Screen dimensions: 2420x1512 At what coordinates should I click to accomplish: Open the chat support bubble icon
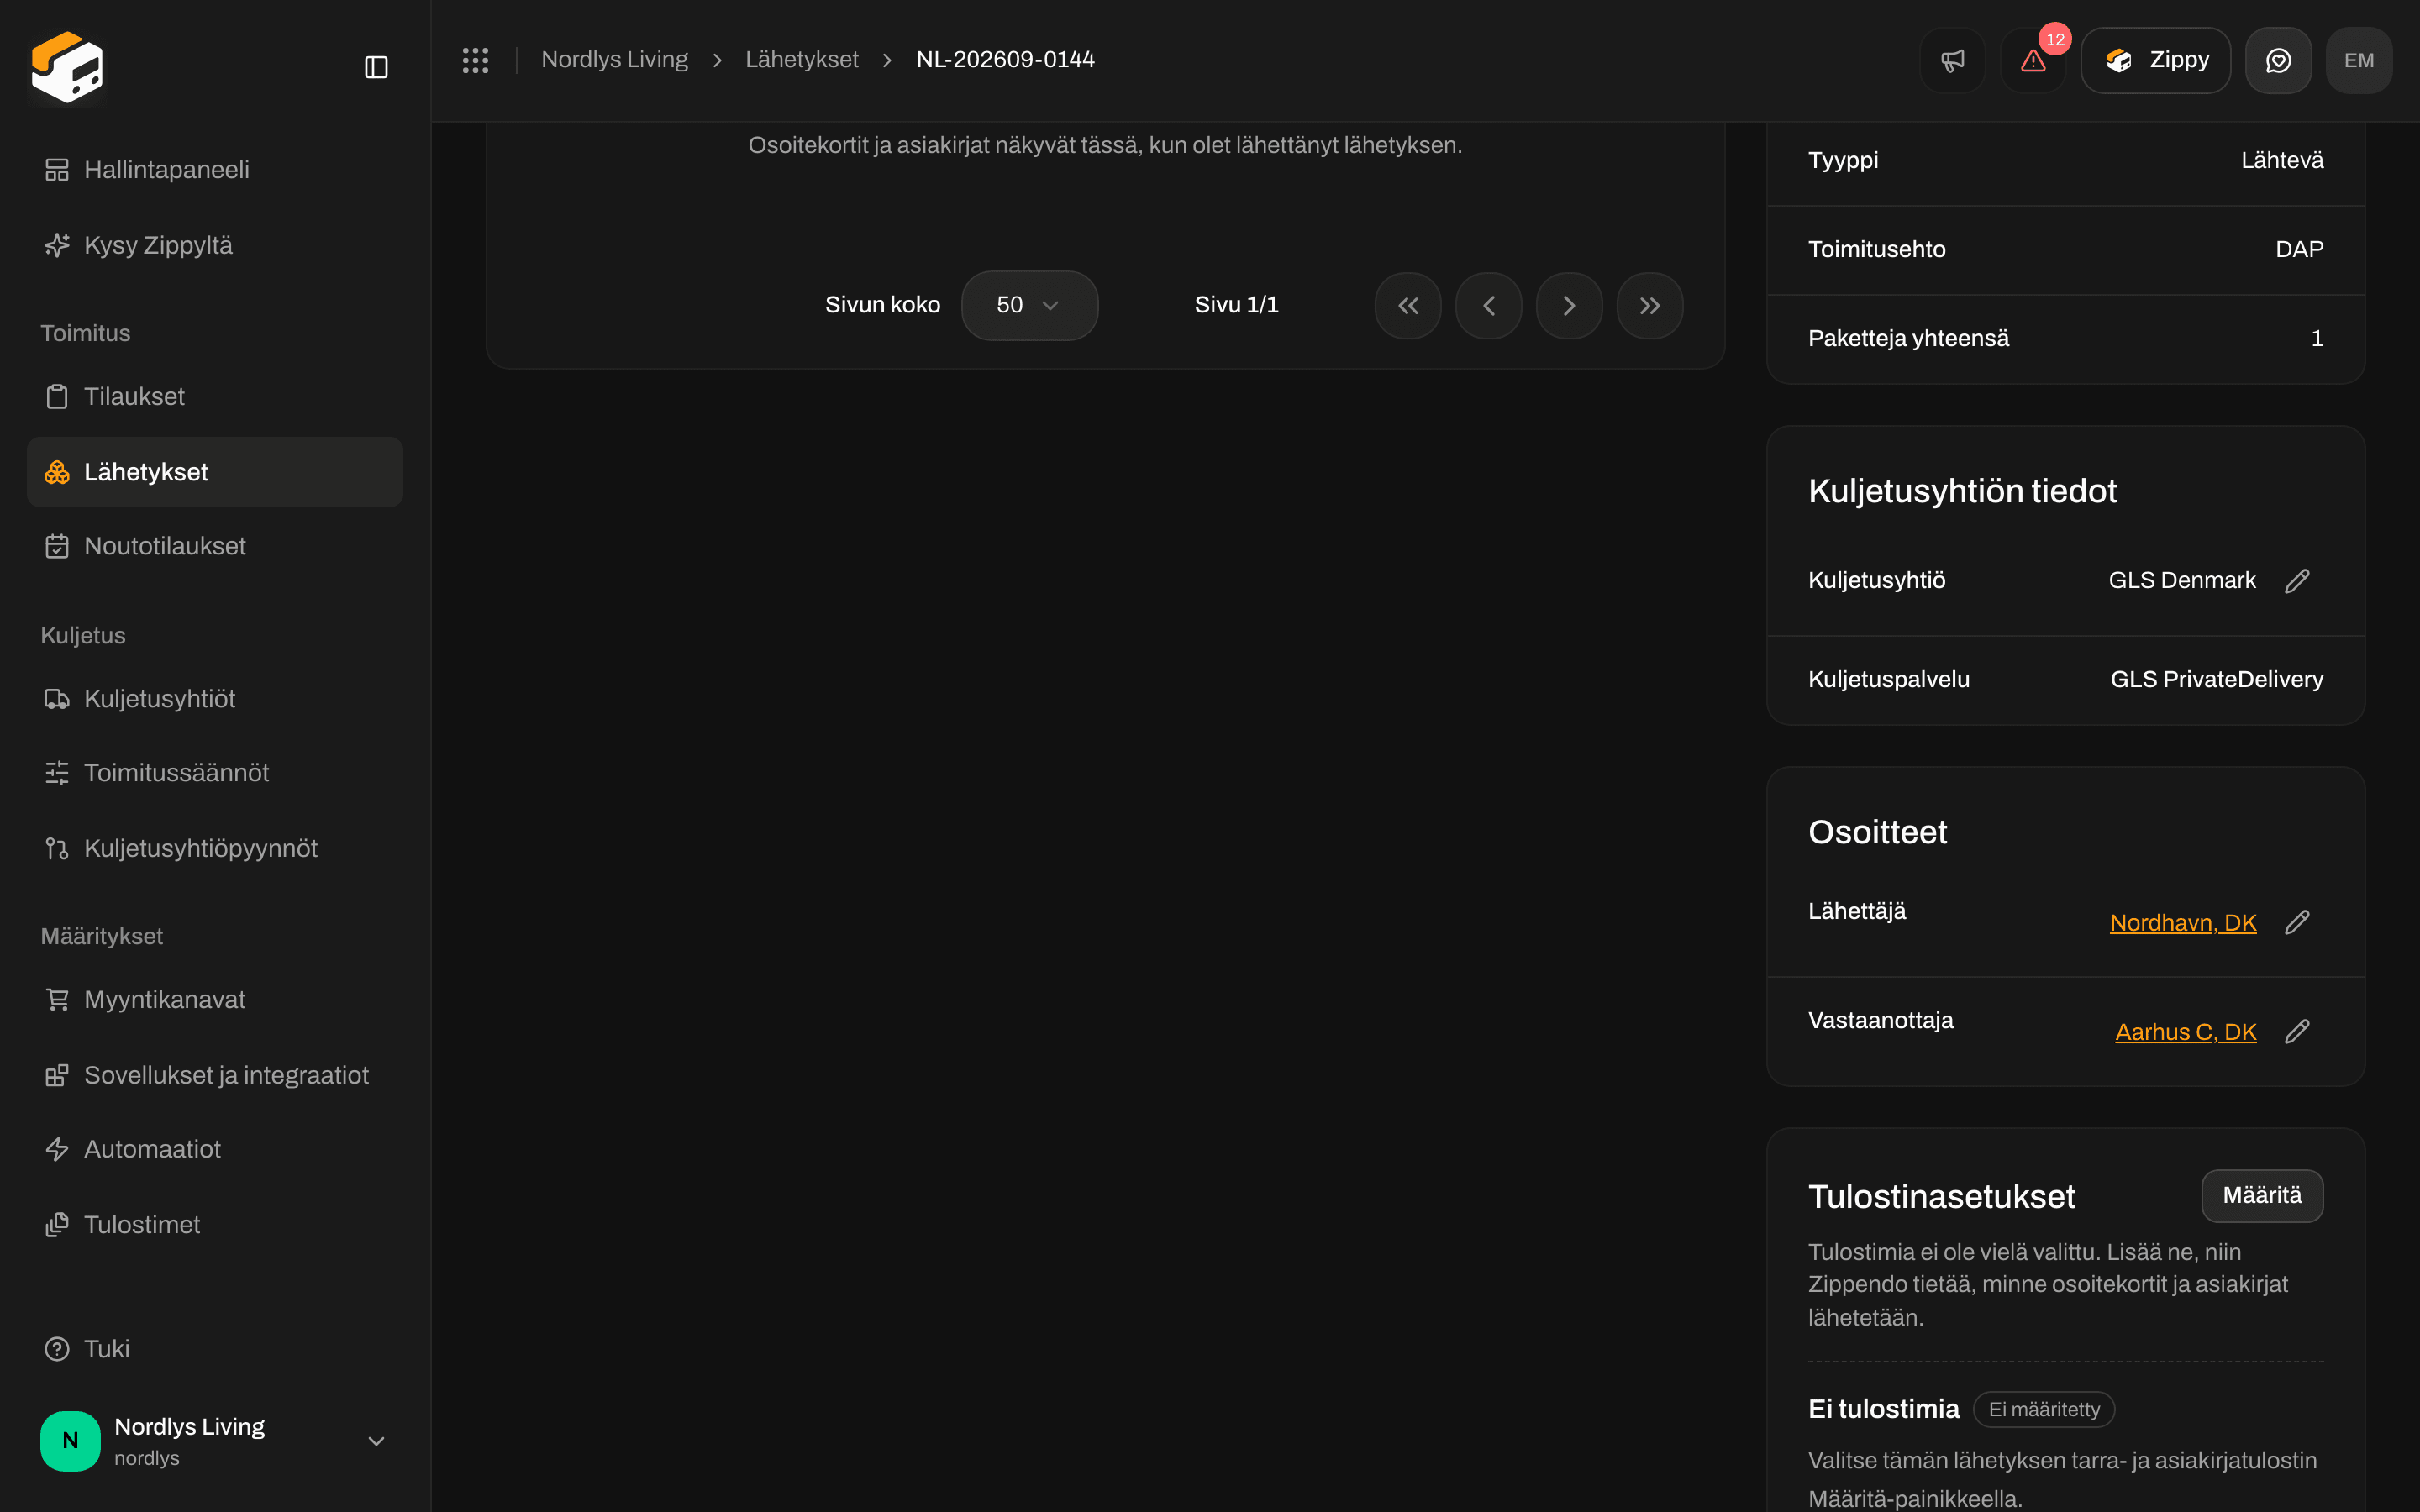click(2278, 60)
